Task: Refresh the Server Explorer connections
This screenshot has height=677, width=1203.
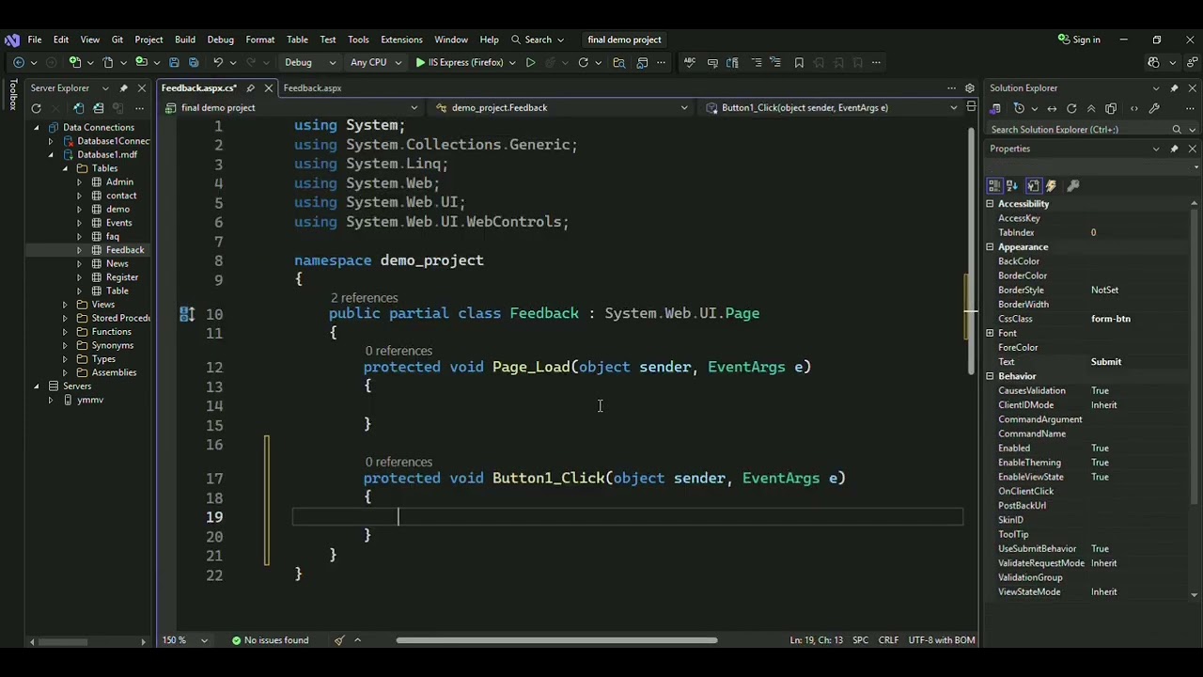Action: point(36,108)
